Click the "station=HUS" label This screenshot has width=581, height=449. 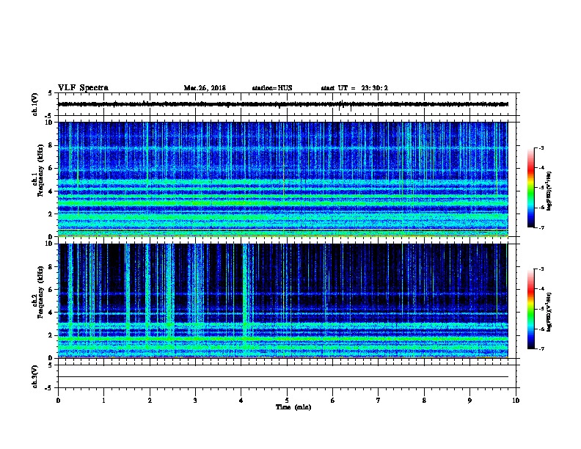click(272, 88)
